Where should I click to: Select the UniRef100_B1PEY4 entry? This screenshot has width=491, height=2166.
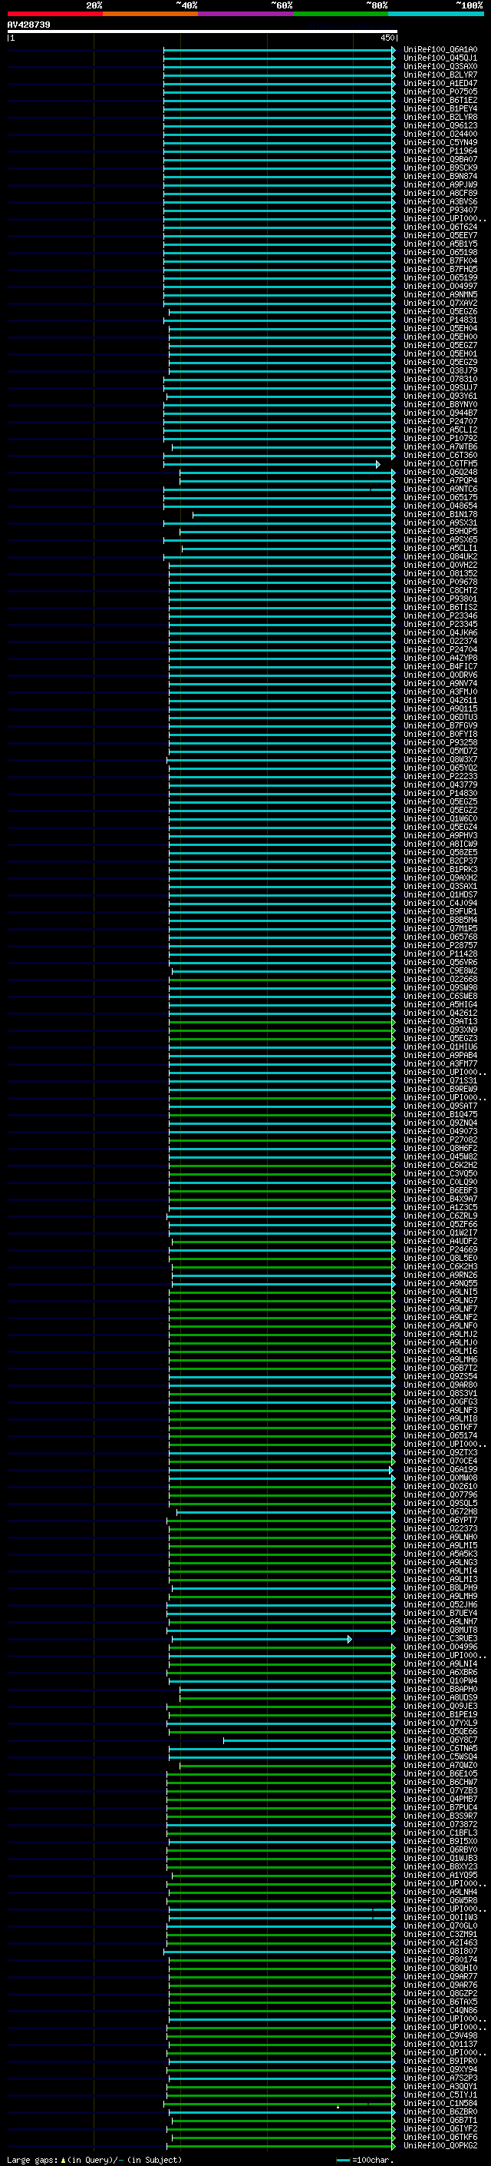(440, 108)
